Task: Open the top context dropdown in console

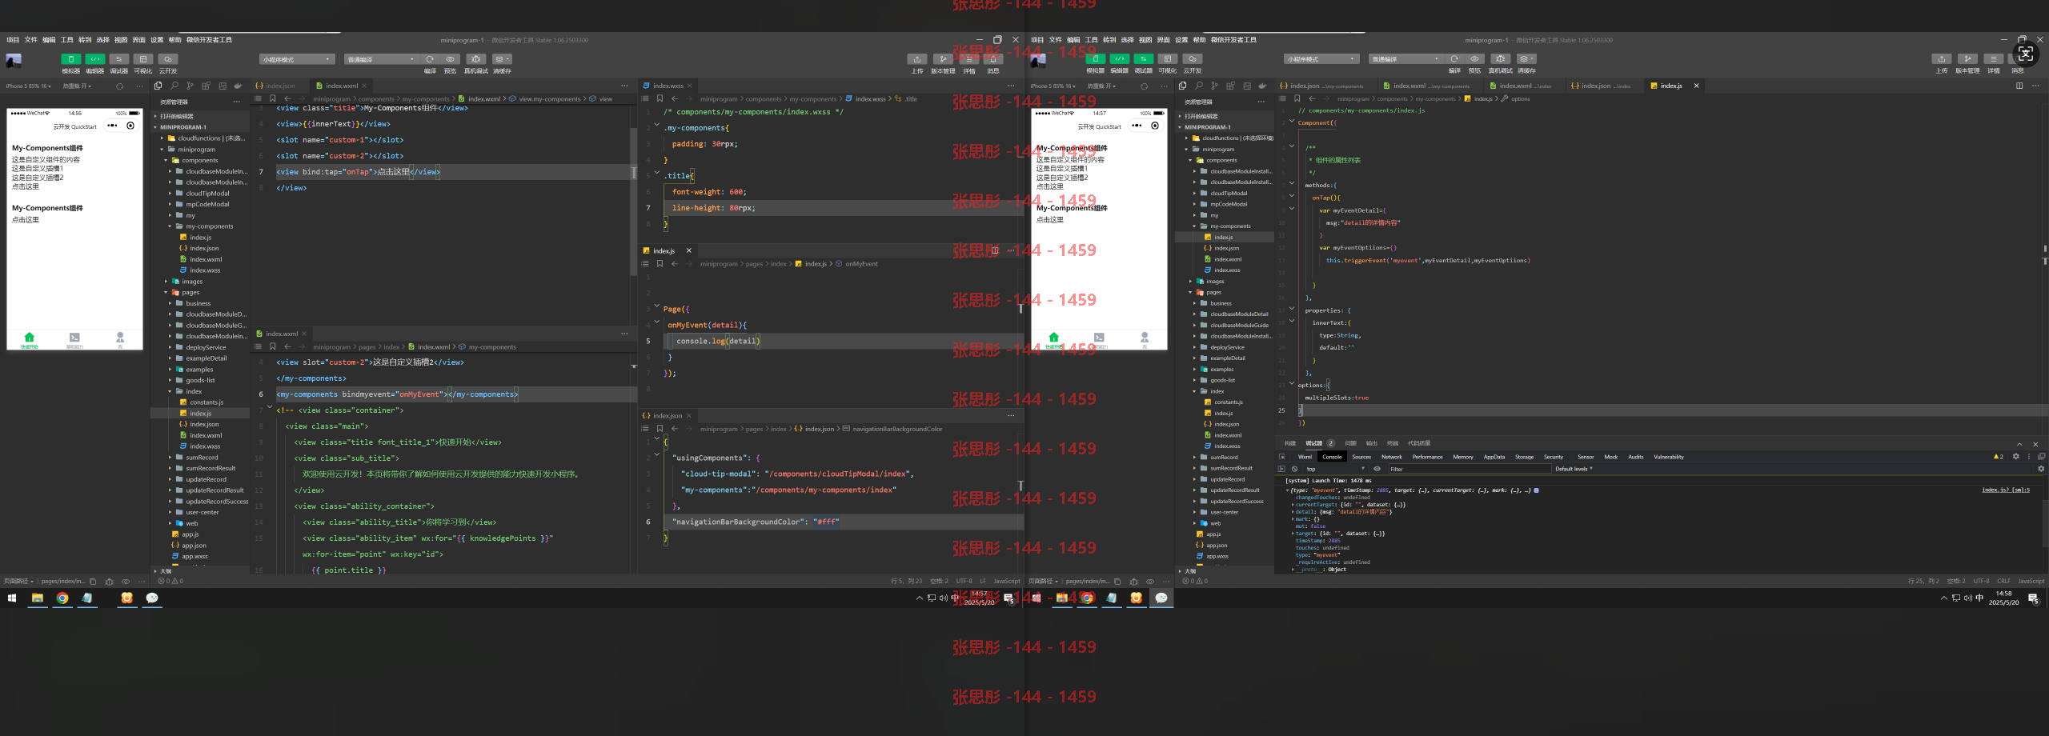Action: click(x=1335, y=469)
